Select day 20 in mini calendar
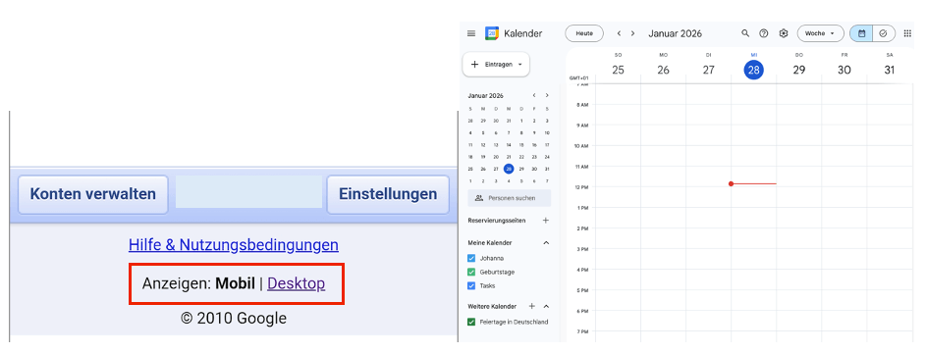Screen dimensions: 926x353 tap(496, 157)
